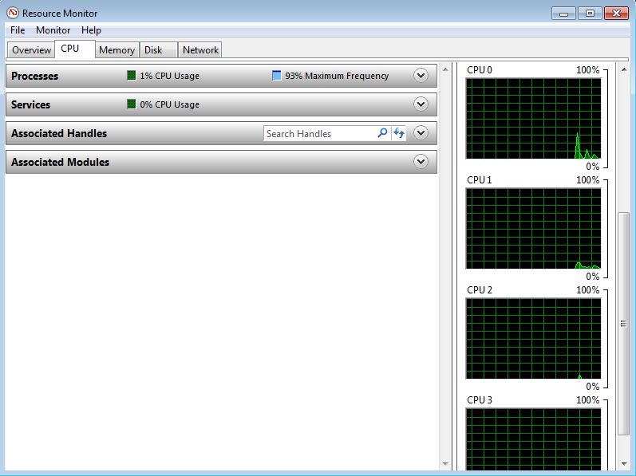Minimize the Resource Monitor window
The width and height of the screenshot is (636, 476).
coord(564,14)
